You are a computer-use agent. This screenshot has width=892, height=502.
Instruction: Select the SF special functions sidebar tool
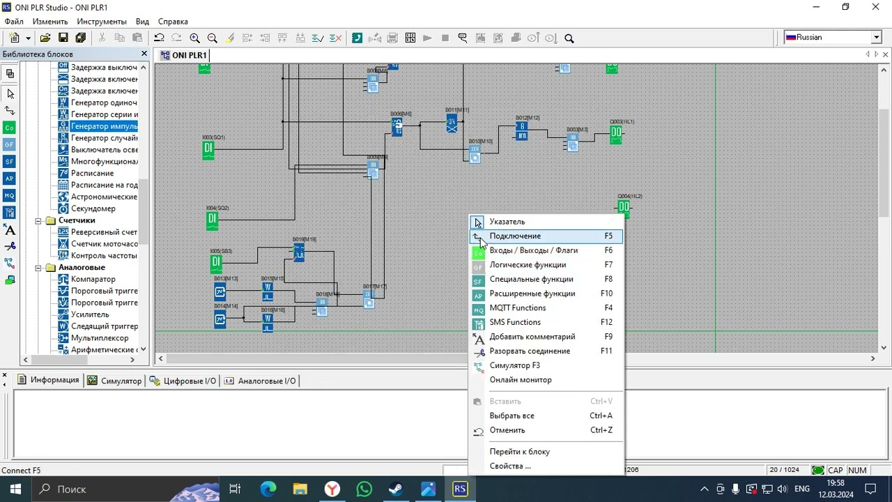pyautogui.click(x=10, y=162)
